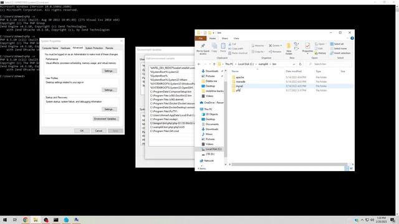Open Task View on the taskbar

click(15, 220)
